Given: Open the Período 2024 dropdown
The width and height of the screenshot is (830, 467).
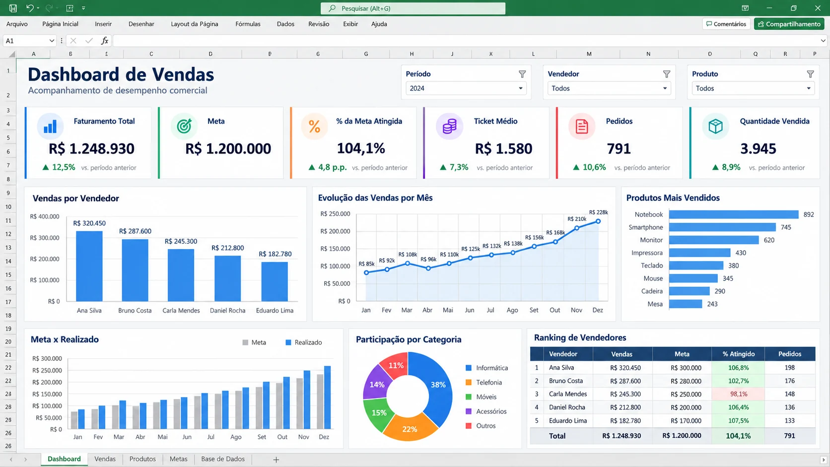Looking at the screenshot, I should pyautogui.click(x=466, y=88).
